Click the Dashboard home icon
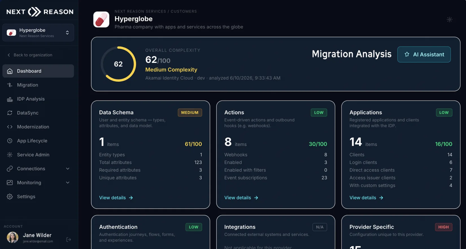Screen dimensions: 466x249 10,71
